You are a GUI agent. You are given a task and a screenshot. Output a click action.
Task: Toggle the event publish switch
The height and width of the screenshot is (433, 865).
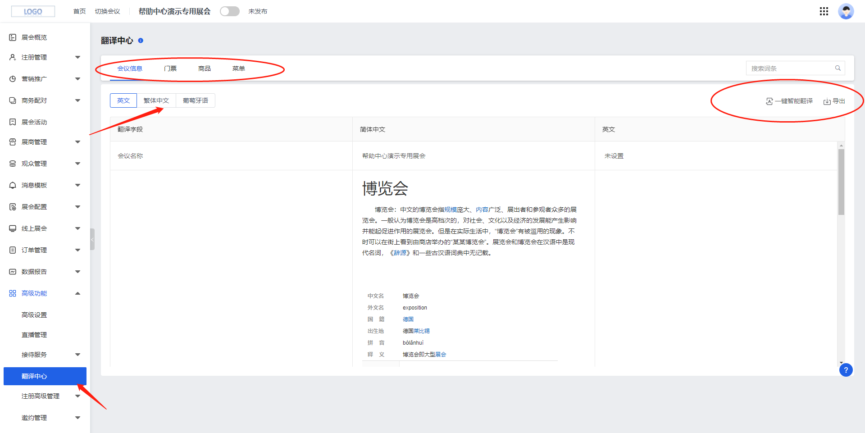(230, 11)
